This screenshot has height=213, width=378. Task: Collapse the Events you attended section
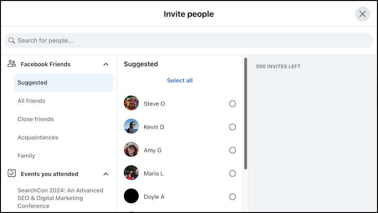tap(106, 174)
